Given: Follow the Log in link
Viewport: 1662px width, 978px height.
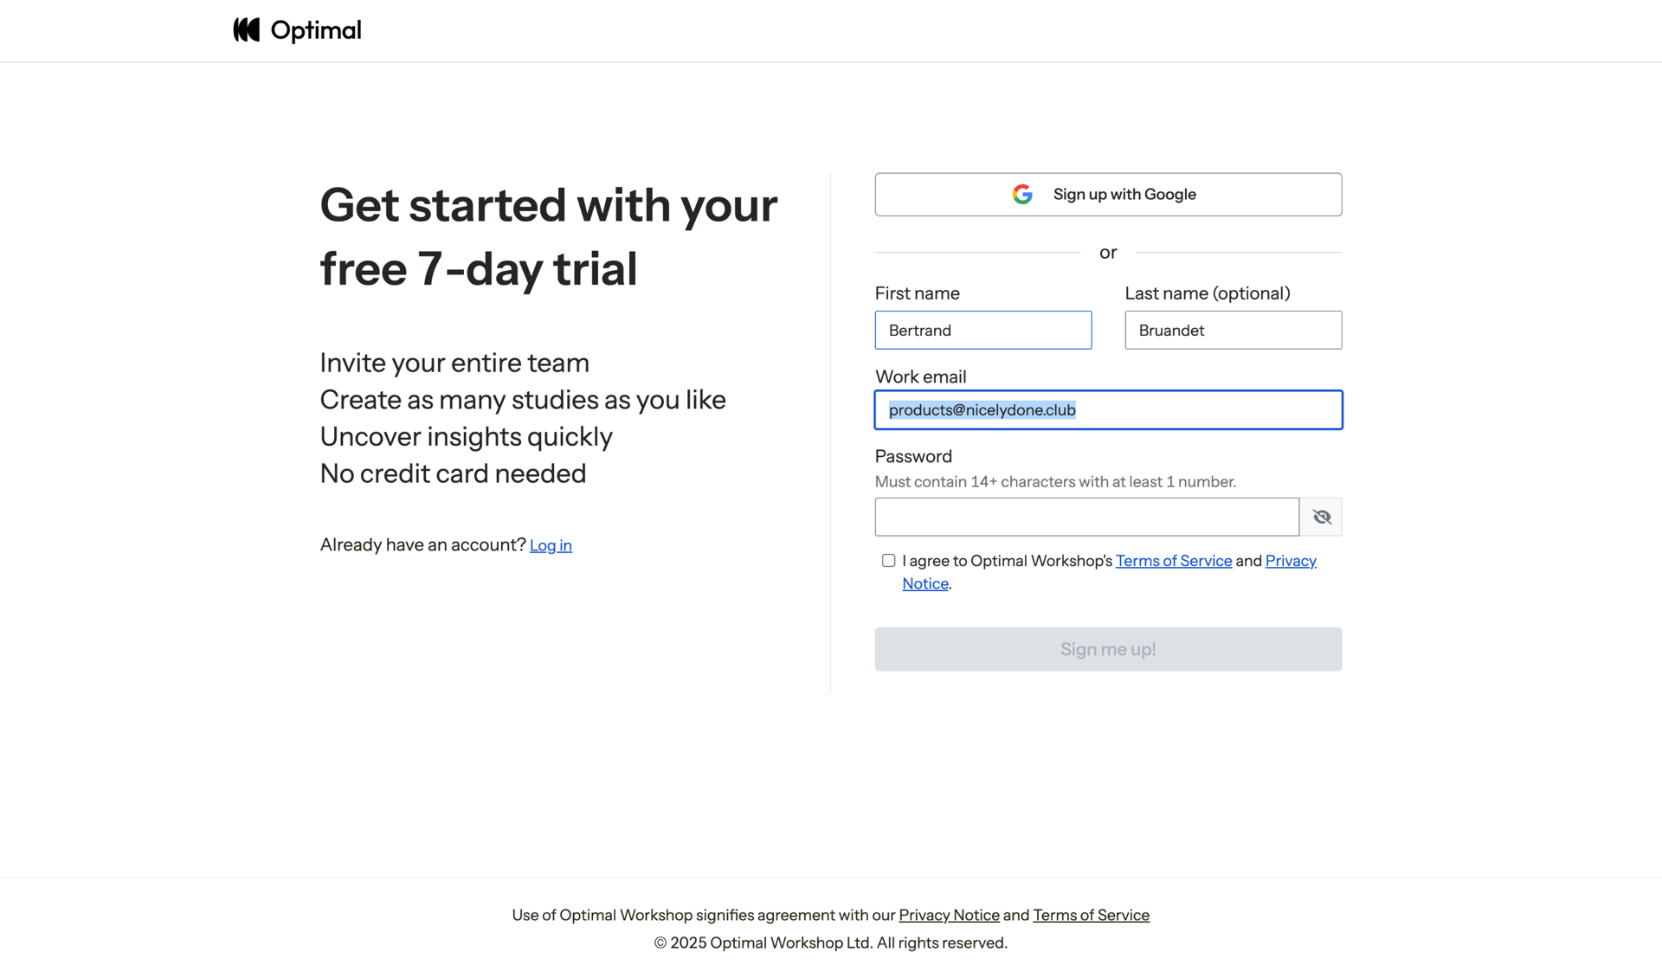Looking at the screenshot, I should coord(551,545).
